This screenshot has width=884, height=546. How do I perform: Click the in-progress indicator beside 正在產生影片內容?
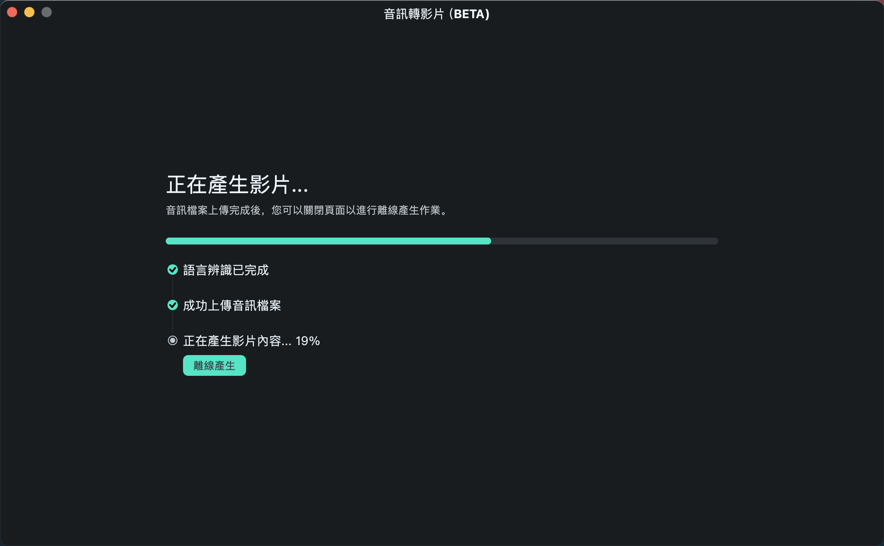click(x=173, y=340)
